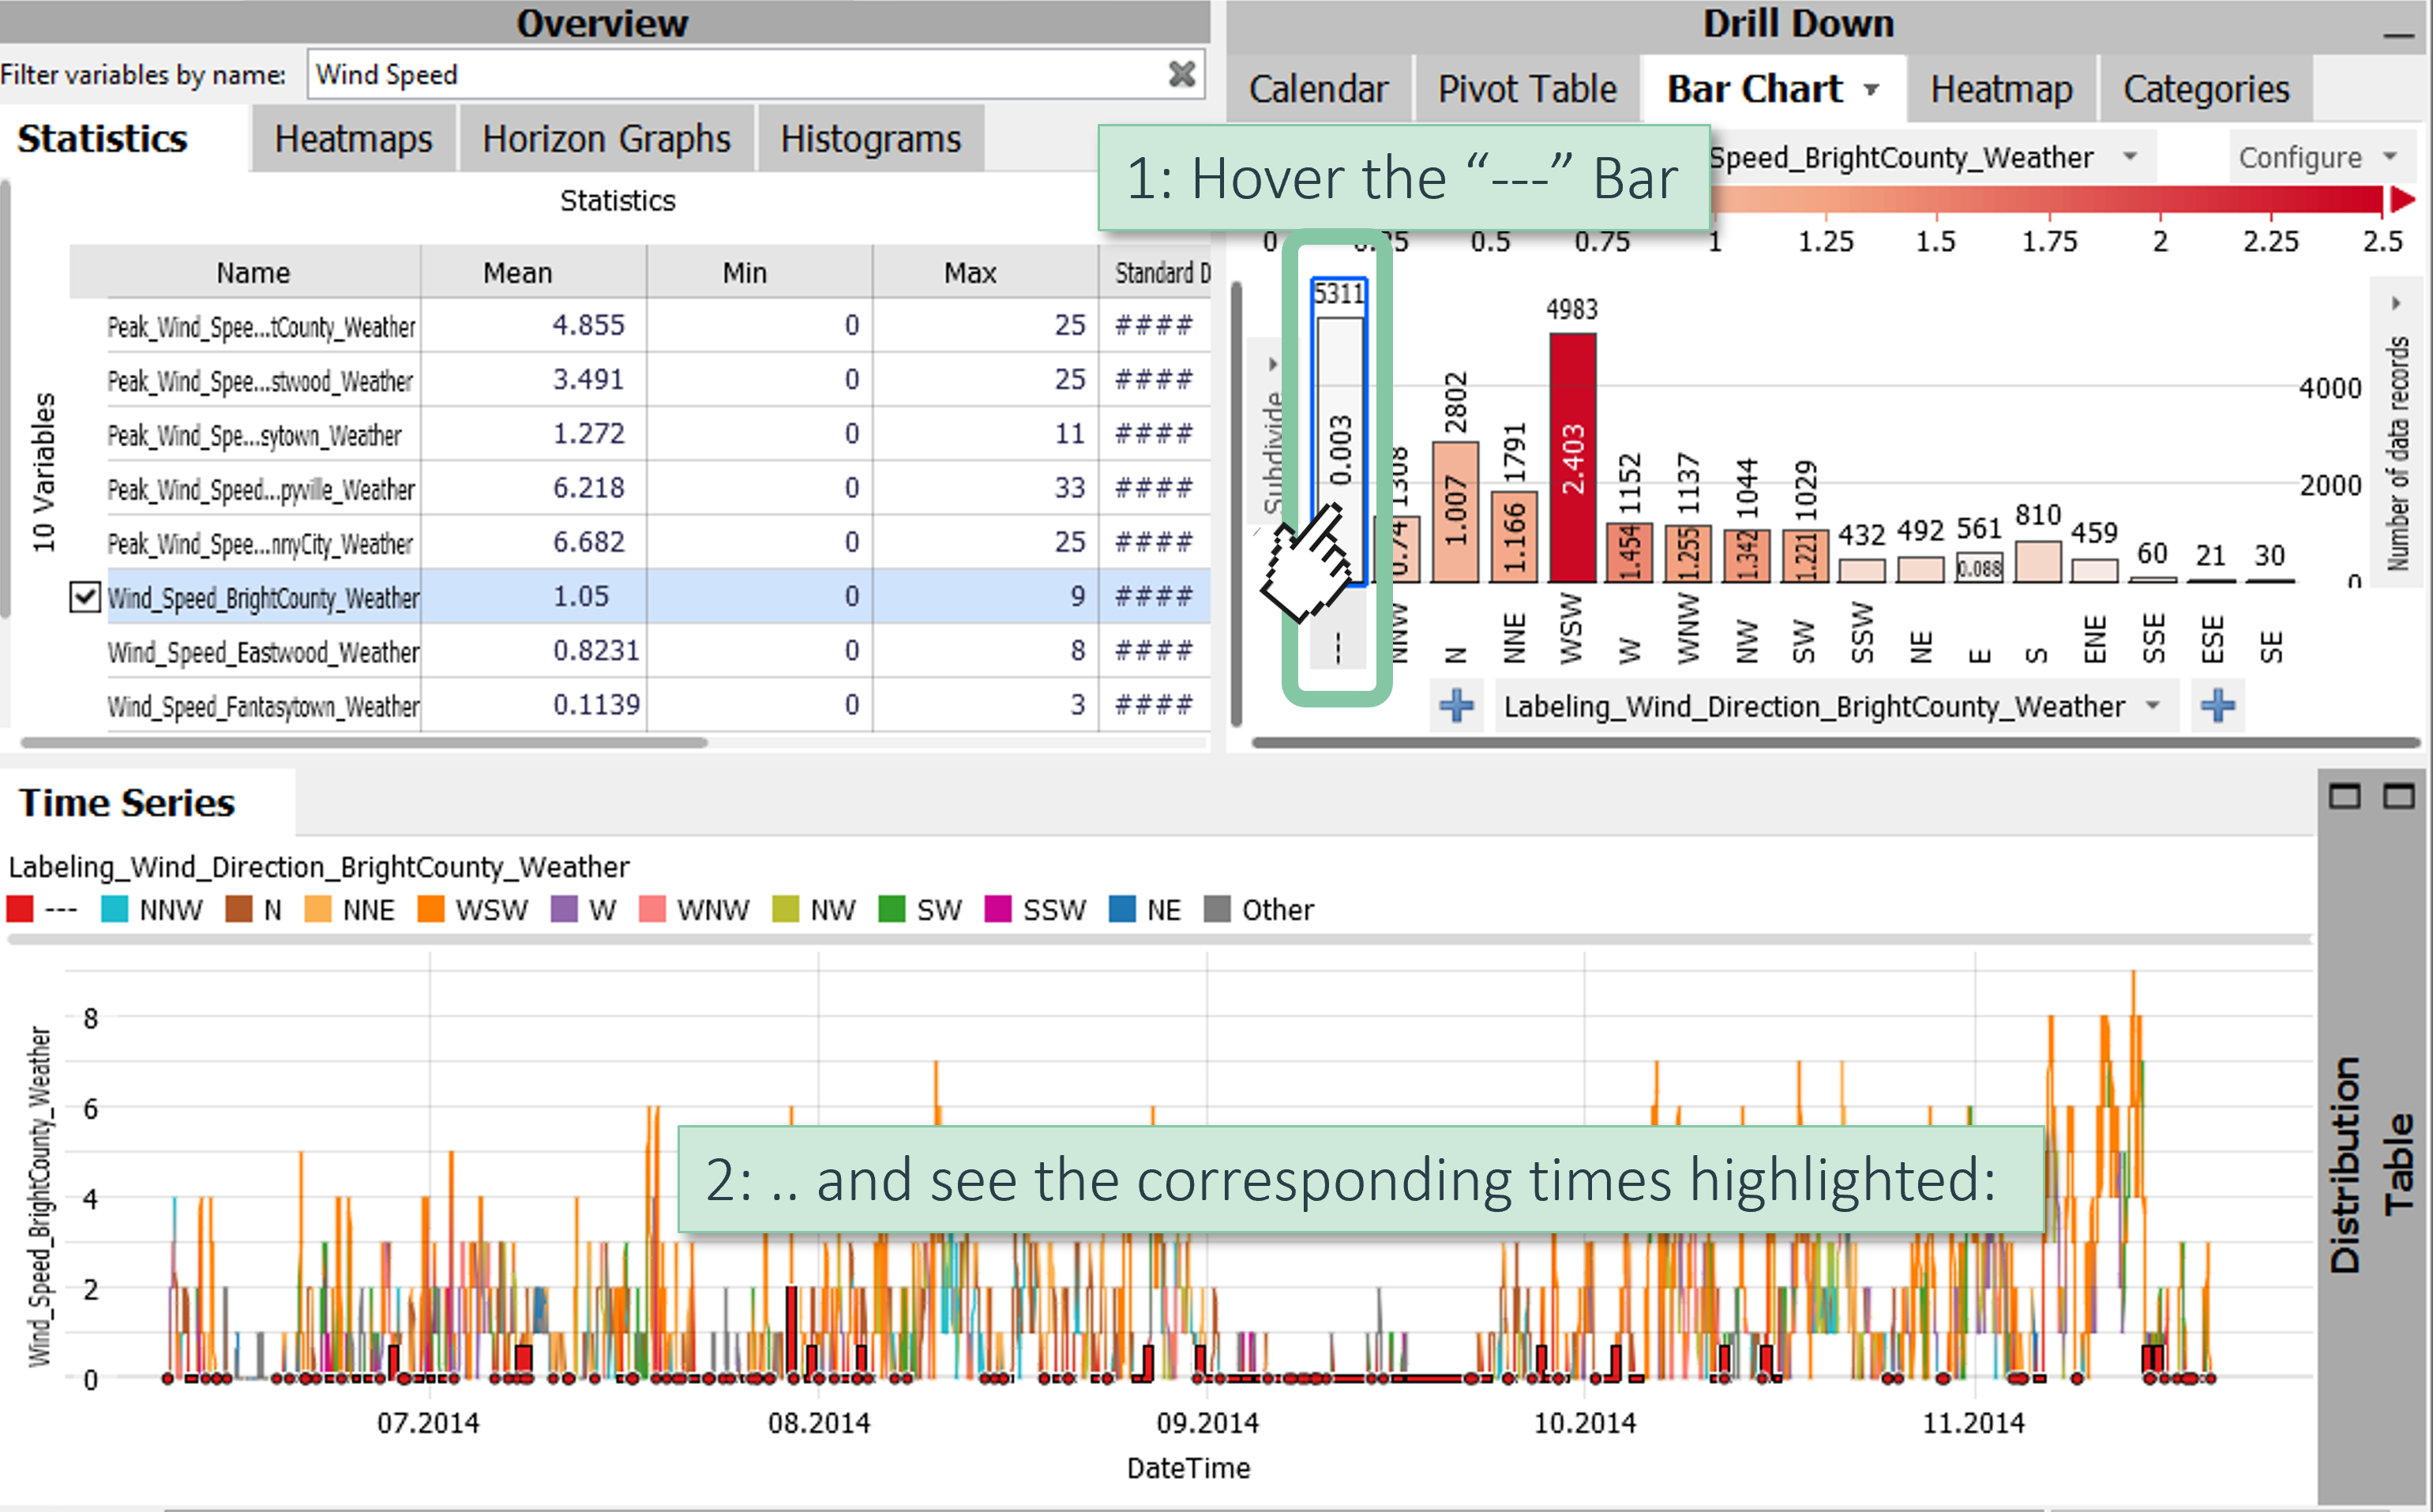Minimize the Drill Down panel
The image size is (2433, 1512).
2397,36
